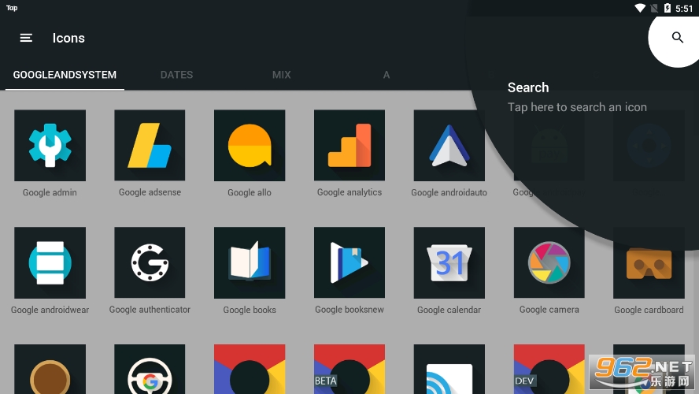
Task: Switch to the GOOGLEANDSYSTEM tab
Action: pyautogui.click(x=65, y=75)
